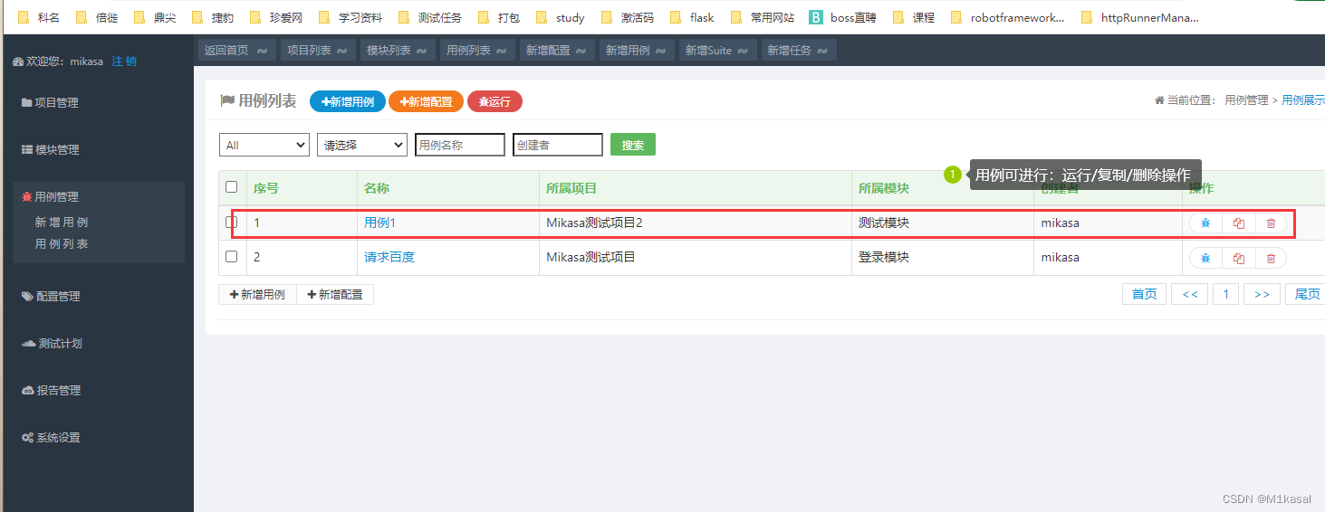Click the orange +新增配置 button

coord(427,102)
